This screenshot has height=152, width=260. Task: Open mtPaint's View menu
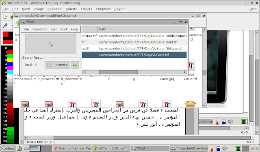click(26, 9)
